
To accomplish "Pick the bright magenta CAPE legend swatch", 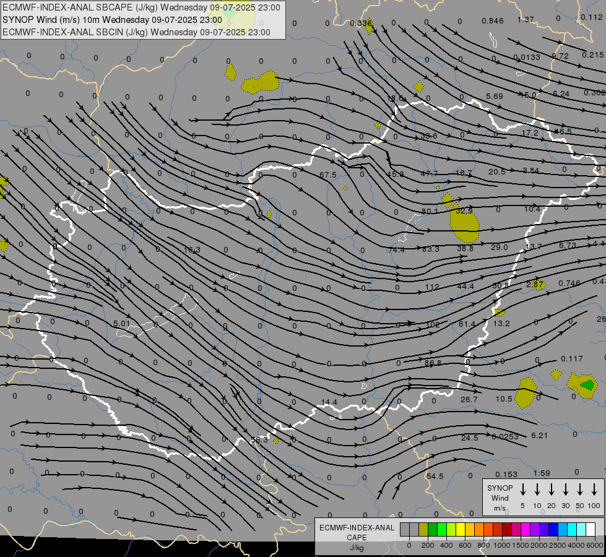I will (x=526, y=529).
